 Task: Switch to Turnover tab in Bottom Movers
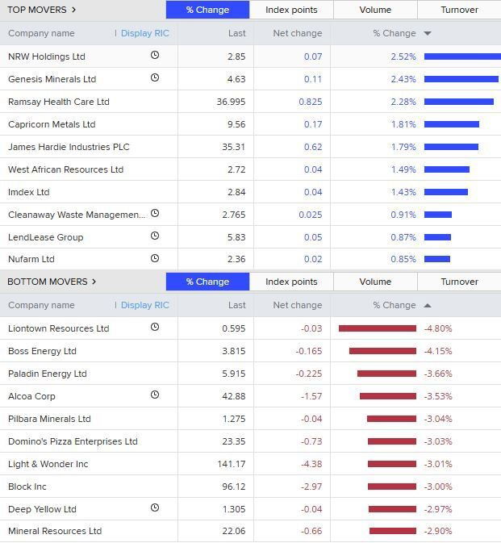pyautogui.click(x=460, y=282)
